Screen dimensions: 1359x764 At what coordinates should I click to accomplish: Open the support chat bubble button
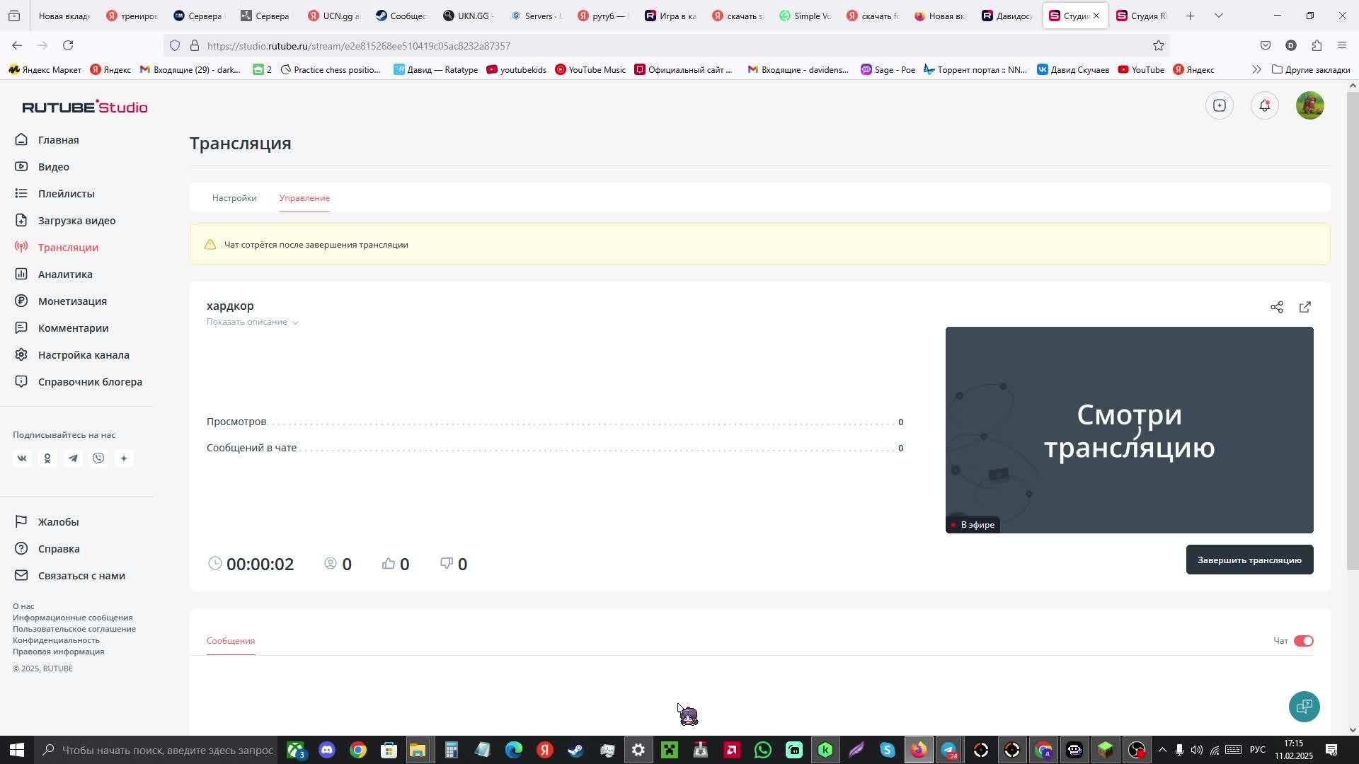(1304, 706)
